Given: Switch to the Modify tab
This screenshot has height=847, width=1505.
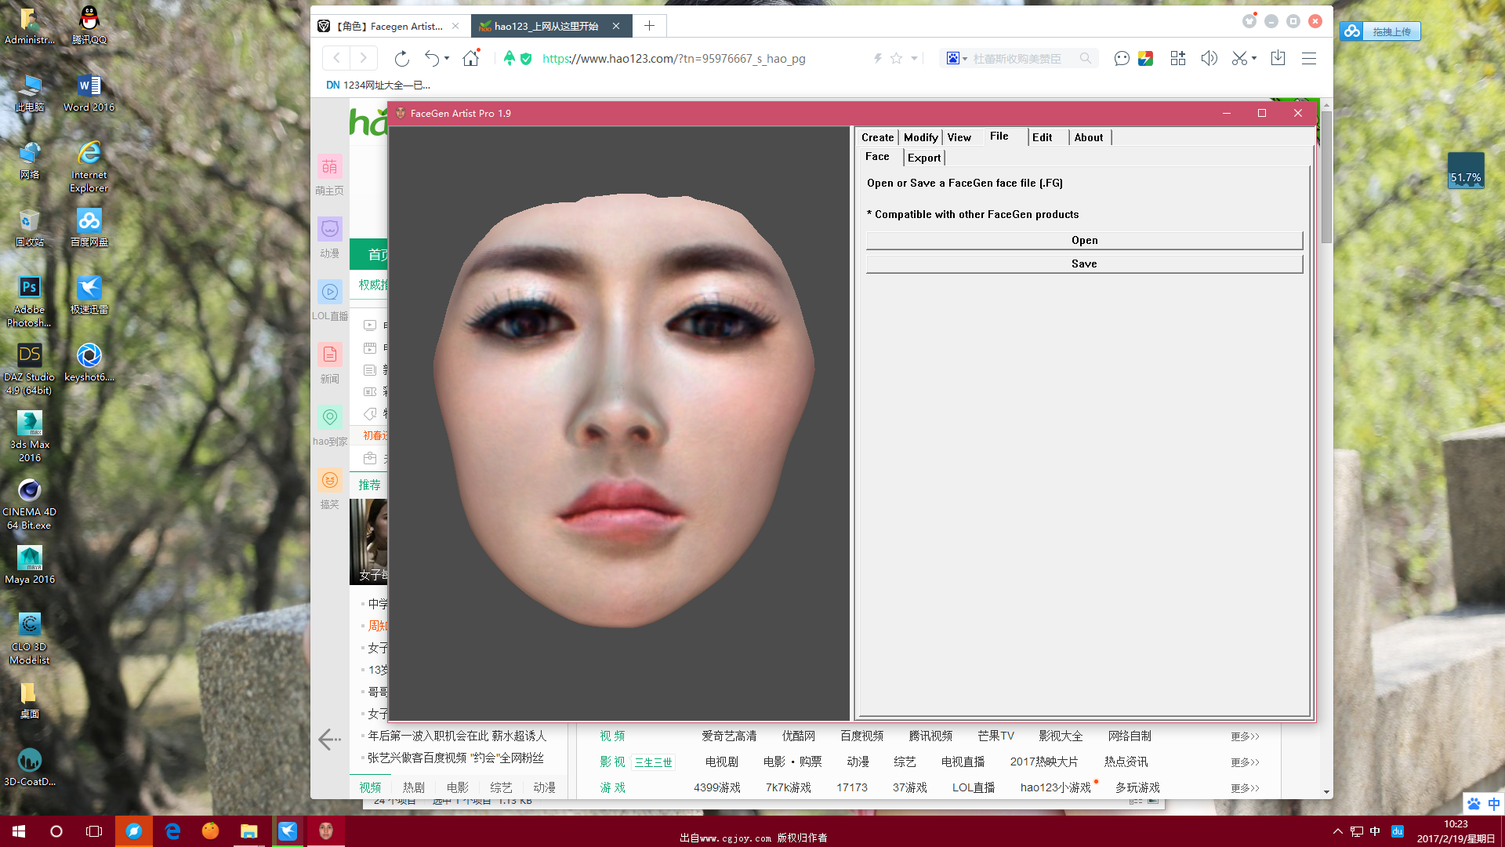Looking at the screenshot, I should (x=920, y=137).
